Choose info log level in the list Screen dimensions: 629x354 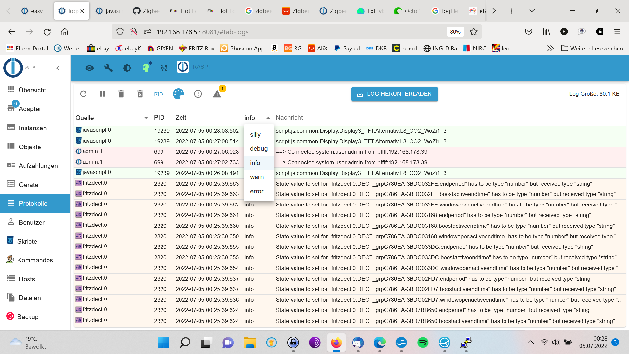(259, 163)
